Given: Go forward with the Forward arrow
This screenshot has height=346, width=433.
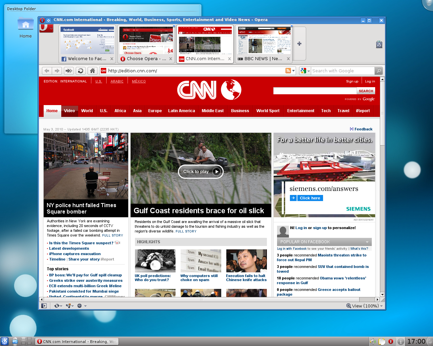Looking at the screenshot, I should (57, 71).
